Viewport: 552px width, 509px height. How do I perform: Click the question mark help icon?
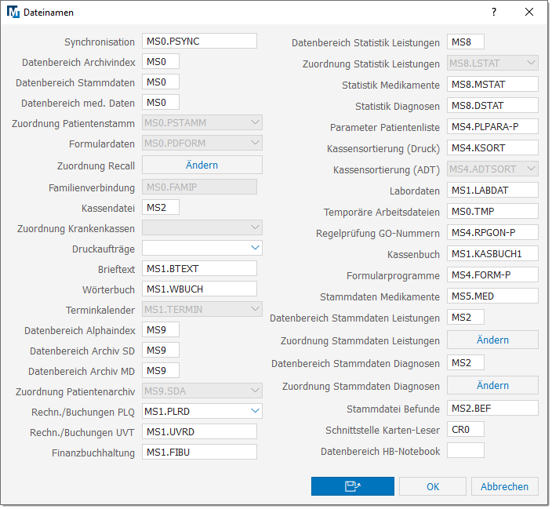point(494,13)
